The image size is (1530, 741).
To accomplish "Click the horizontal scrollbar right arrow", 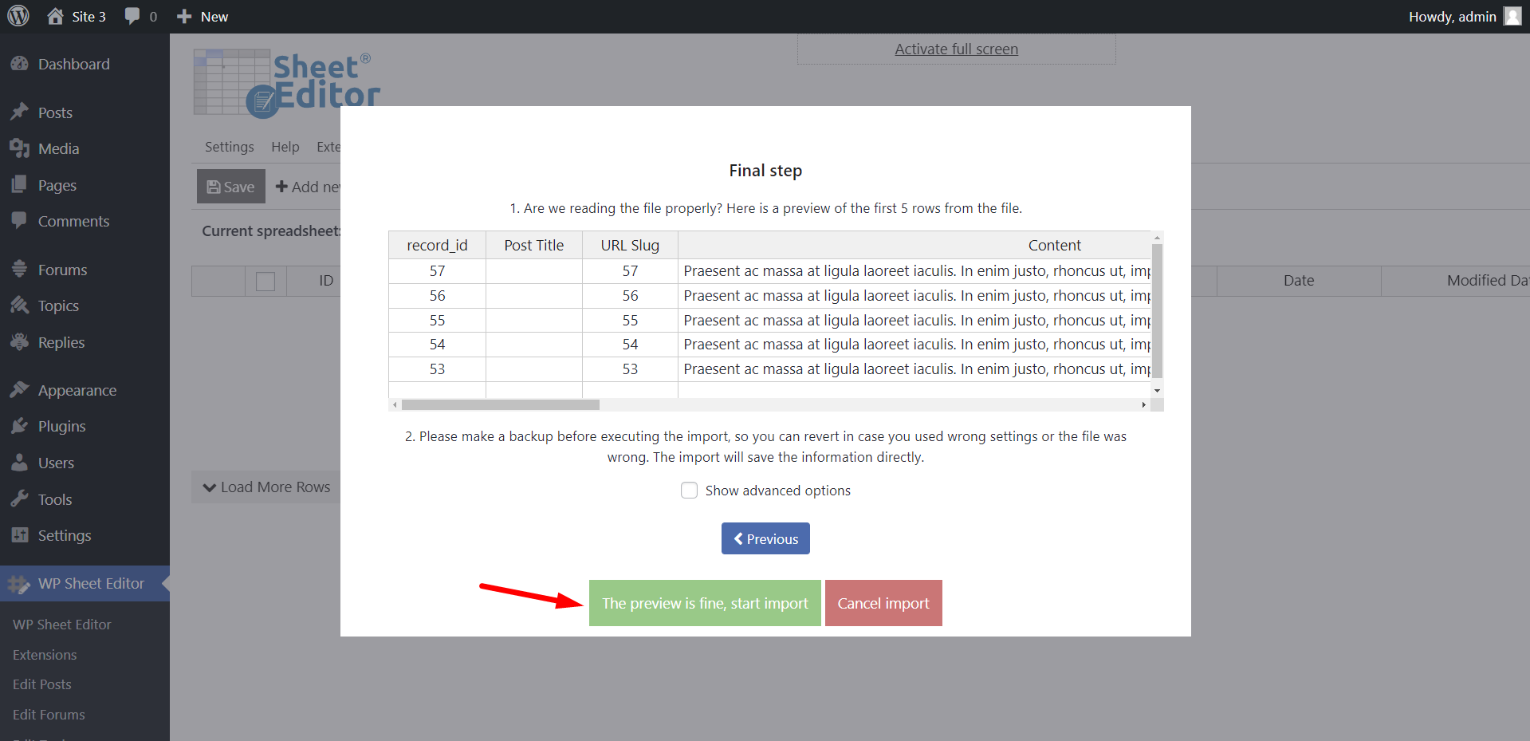I will tap(1144, 405).
